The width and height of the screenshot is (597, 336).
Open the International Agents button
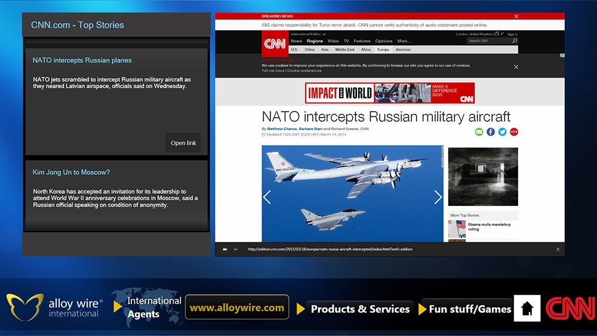(149, 307)
